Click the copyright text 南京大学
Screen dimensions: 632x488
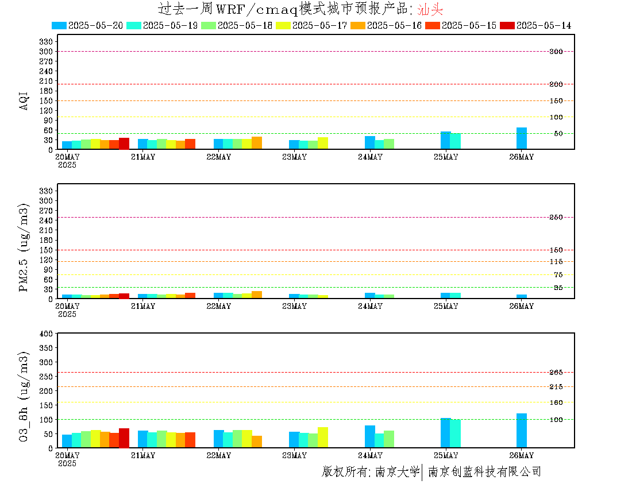pyautogui.click(x=398, y=471)
